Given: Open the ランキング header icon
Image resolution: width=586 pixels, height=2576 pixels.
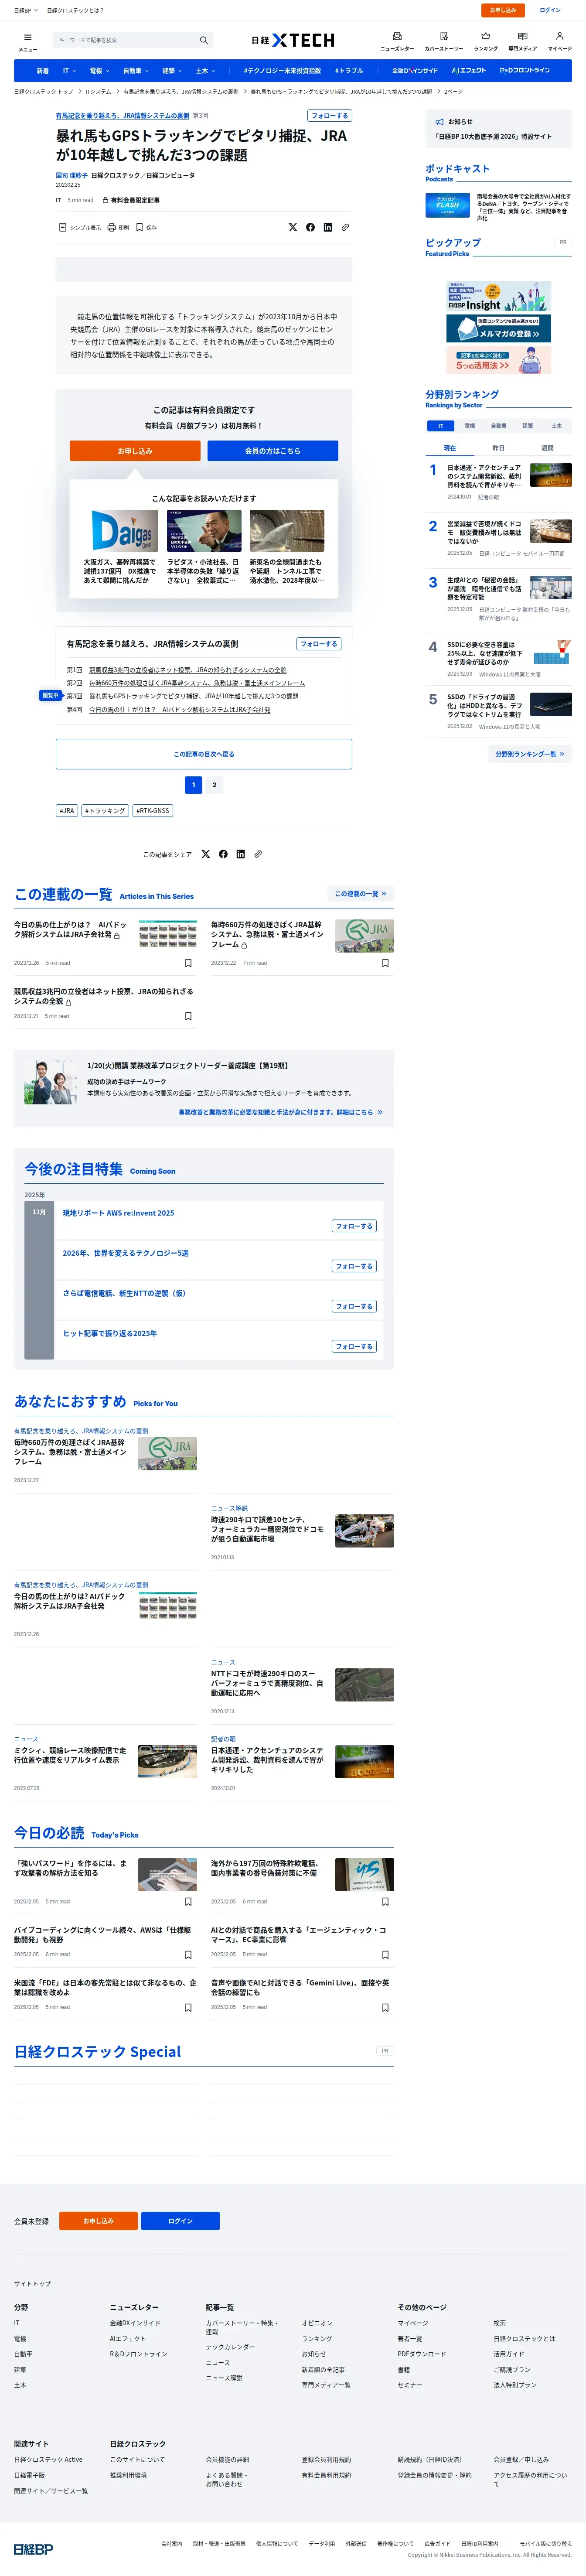Looking at the screenshot, I should click(486, 40).
